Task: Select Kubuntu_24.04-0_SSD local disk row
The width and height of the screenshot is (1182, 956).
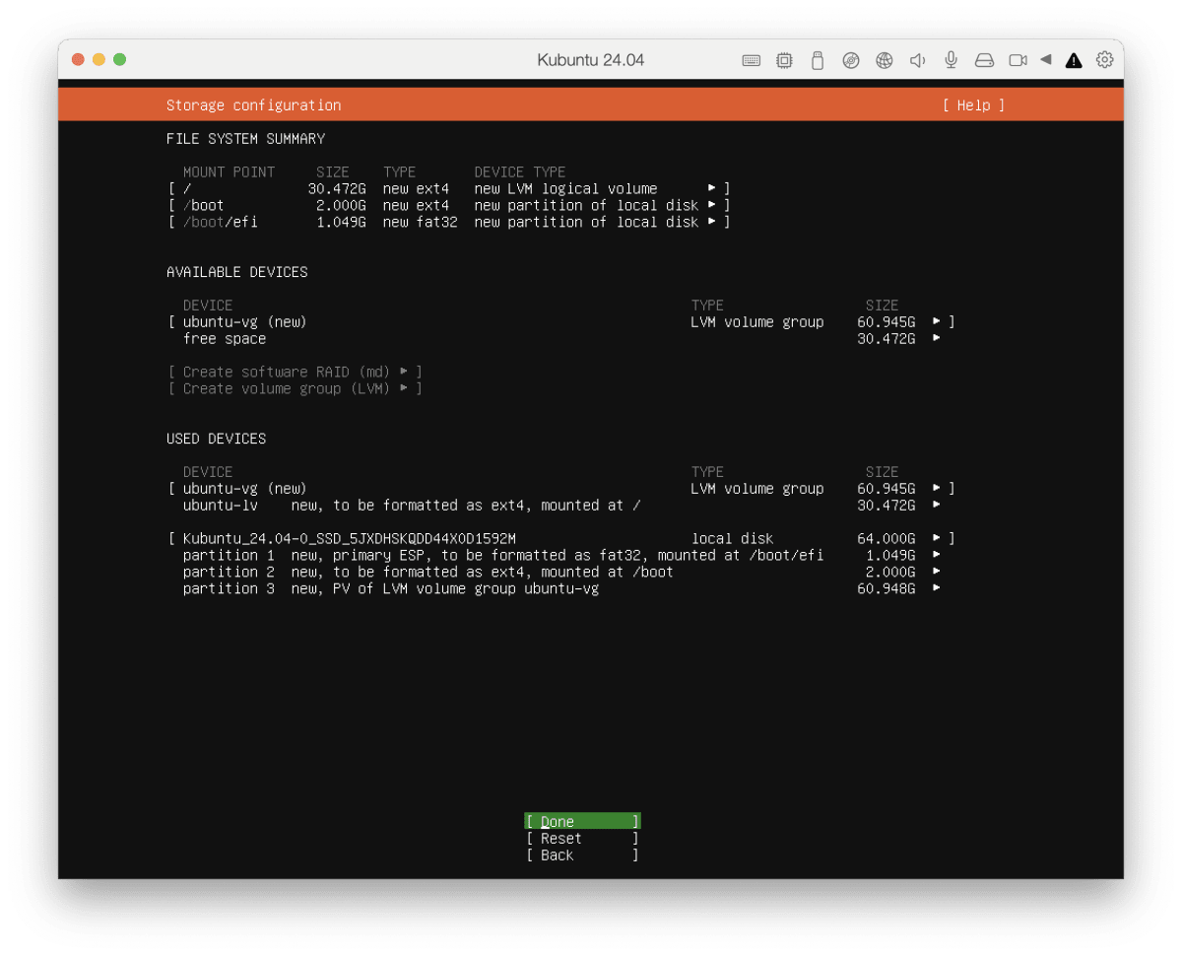Action: click(561, 538)
